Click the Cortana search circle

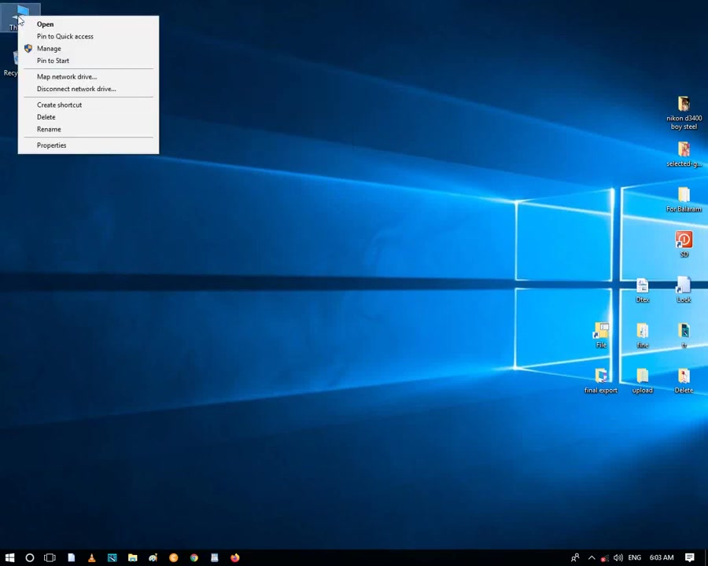30,558
